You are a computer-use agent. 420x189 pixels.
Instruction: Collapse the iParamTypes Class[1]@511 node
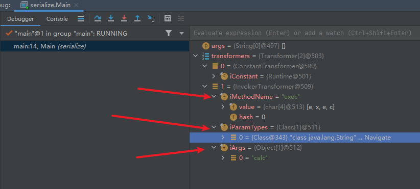click(x=214, y=127)
